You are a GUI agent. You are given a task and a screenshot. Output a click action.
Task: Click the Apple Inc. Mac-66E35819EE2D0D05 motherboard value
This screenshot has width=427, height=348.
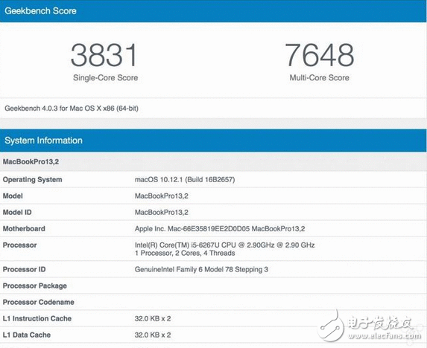[220, 229]
